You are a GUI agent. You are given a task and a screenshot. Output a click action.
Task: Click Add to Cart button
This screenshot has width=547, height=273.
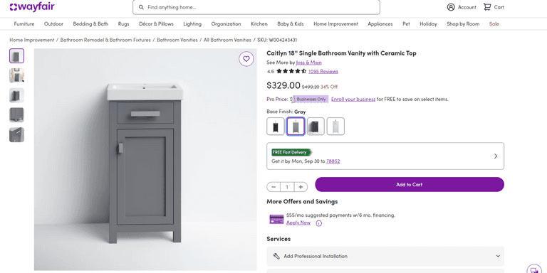pos(410,185)
